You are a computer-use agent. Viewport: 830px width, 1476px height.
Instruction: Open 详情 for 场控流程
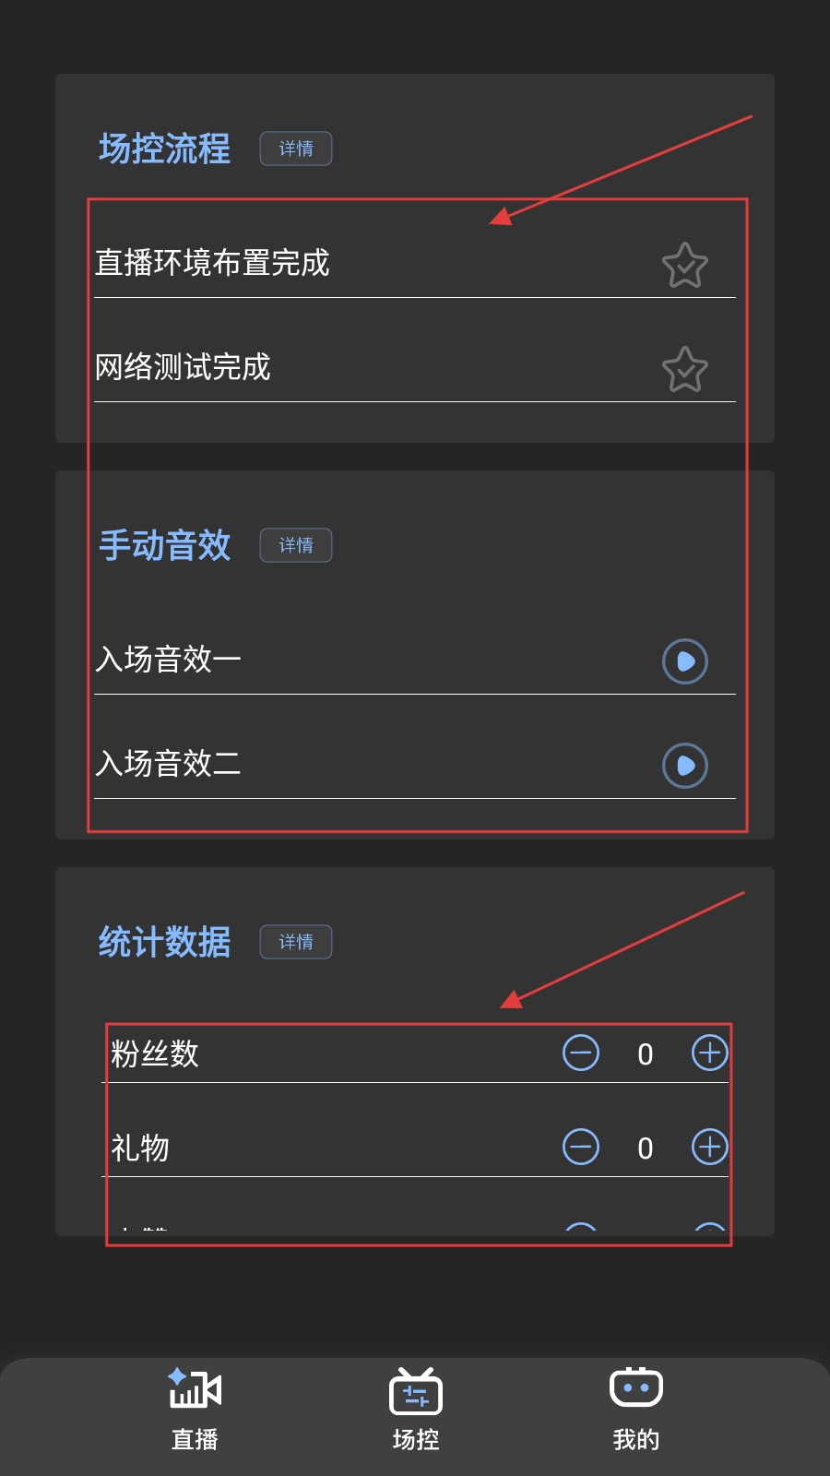coord(296,149)
